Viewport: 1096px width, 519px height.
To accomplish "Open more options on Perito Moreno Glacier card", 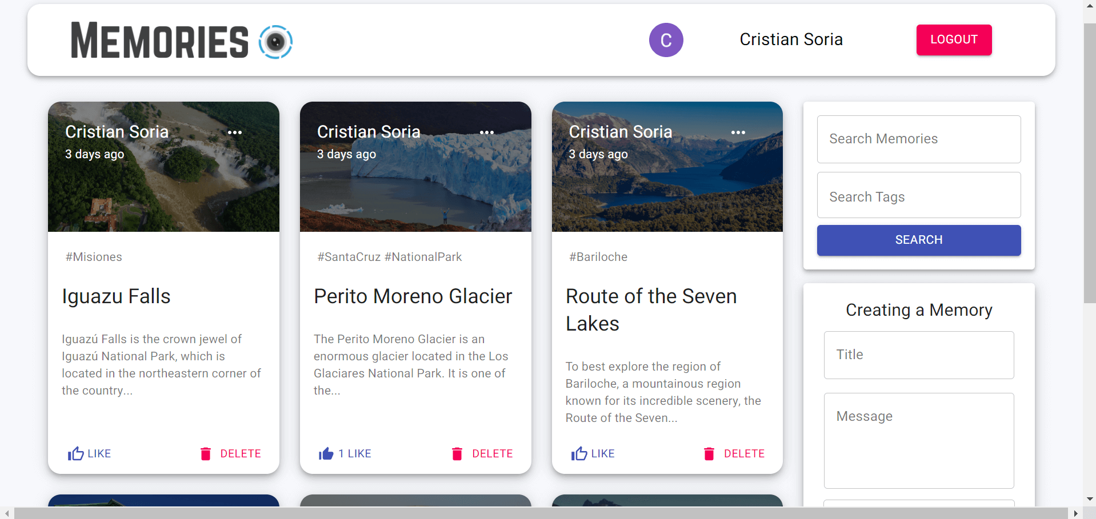I will [486, 132].
